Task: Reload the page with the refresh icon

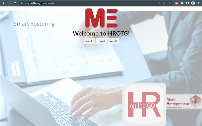Action: click(15, 3)
